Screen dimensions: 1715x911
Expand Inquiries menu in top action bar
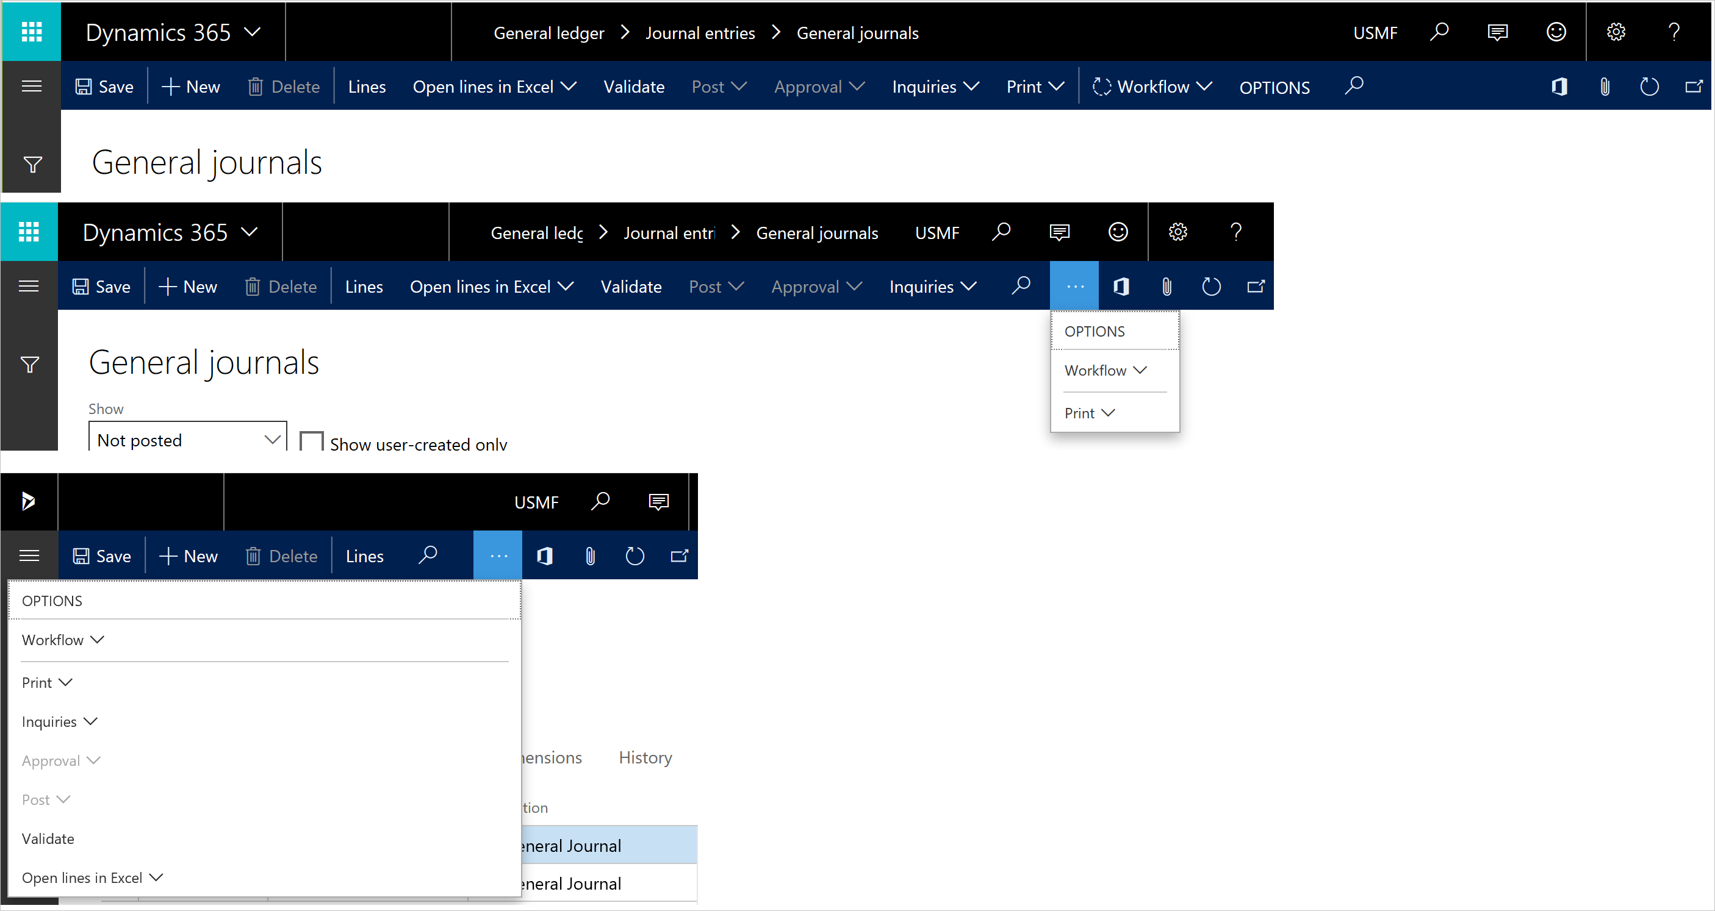pos(935,87)
